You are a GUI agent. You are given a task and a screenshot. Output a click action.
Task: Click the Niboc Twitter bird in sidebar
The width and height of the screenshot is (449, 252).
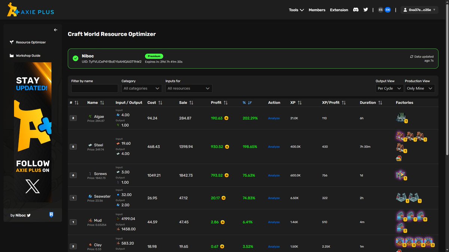28,215
